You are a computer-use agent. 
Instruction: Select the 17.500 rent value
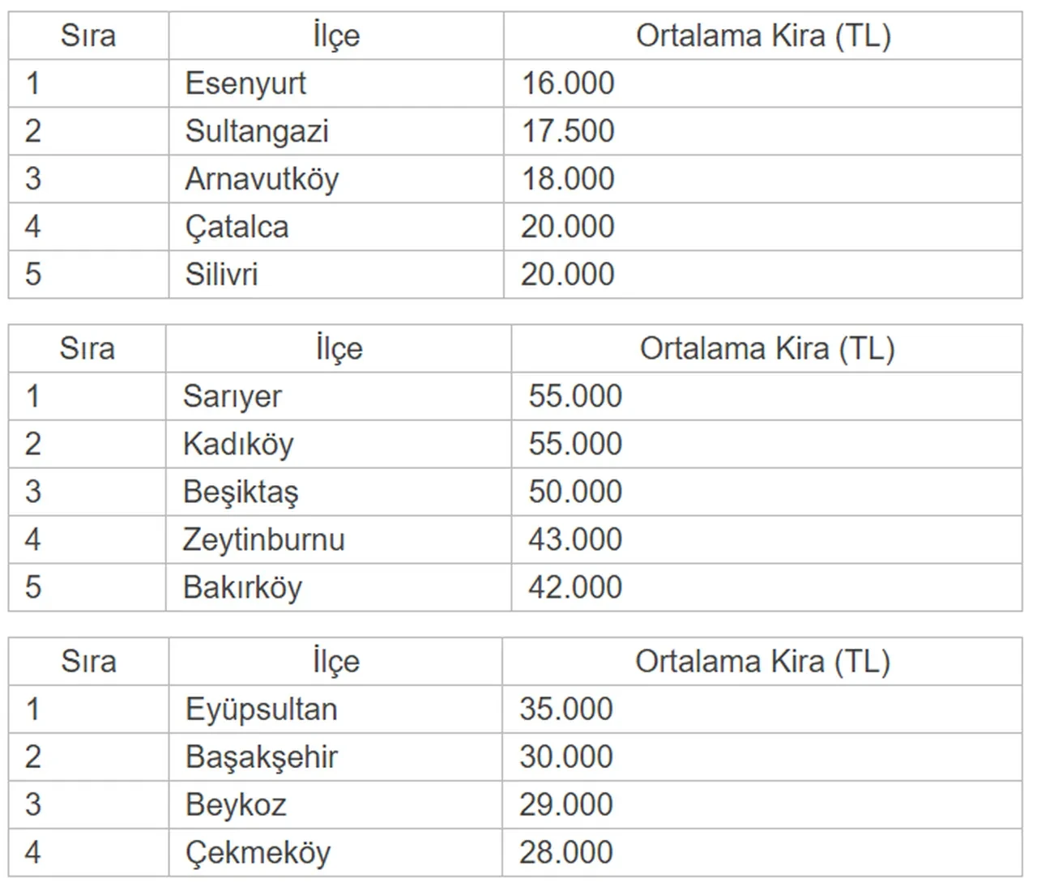[x=568, y=131]
